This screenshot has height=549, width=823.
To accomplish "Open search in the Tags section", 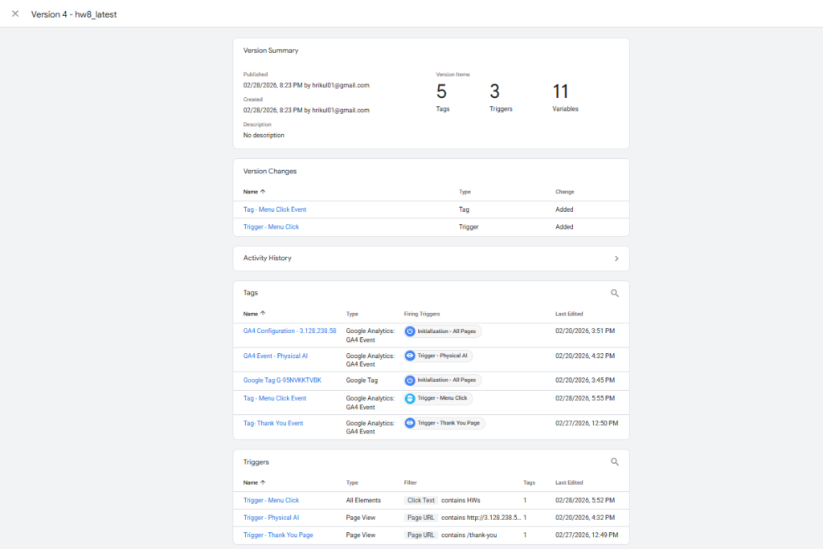I will point(615,294).
